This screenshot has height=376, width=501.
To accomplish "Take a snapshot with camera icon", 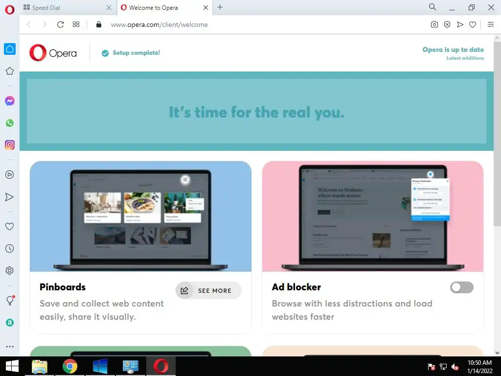I will click(434, 24).
